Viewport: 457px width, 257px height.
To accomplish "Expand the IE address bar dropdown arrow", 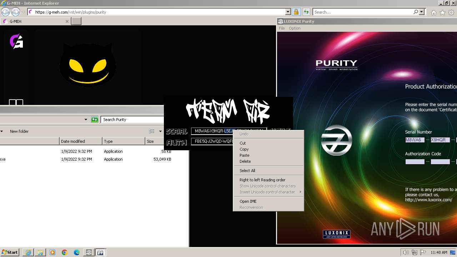I will [x=288, y=12].
